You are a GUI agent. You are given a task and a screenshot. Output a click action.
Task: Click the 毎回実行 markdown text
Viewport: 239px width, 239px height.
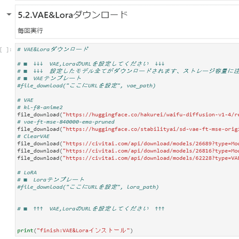pos(30,31)
